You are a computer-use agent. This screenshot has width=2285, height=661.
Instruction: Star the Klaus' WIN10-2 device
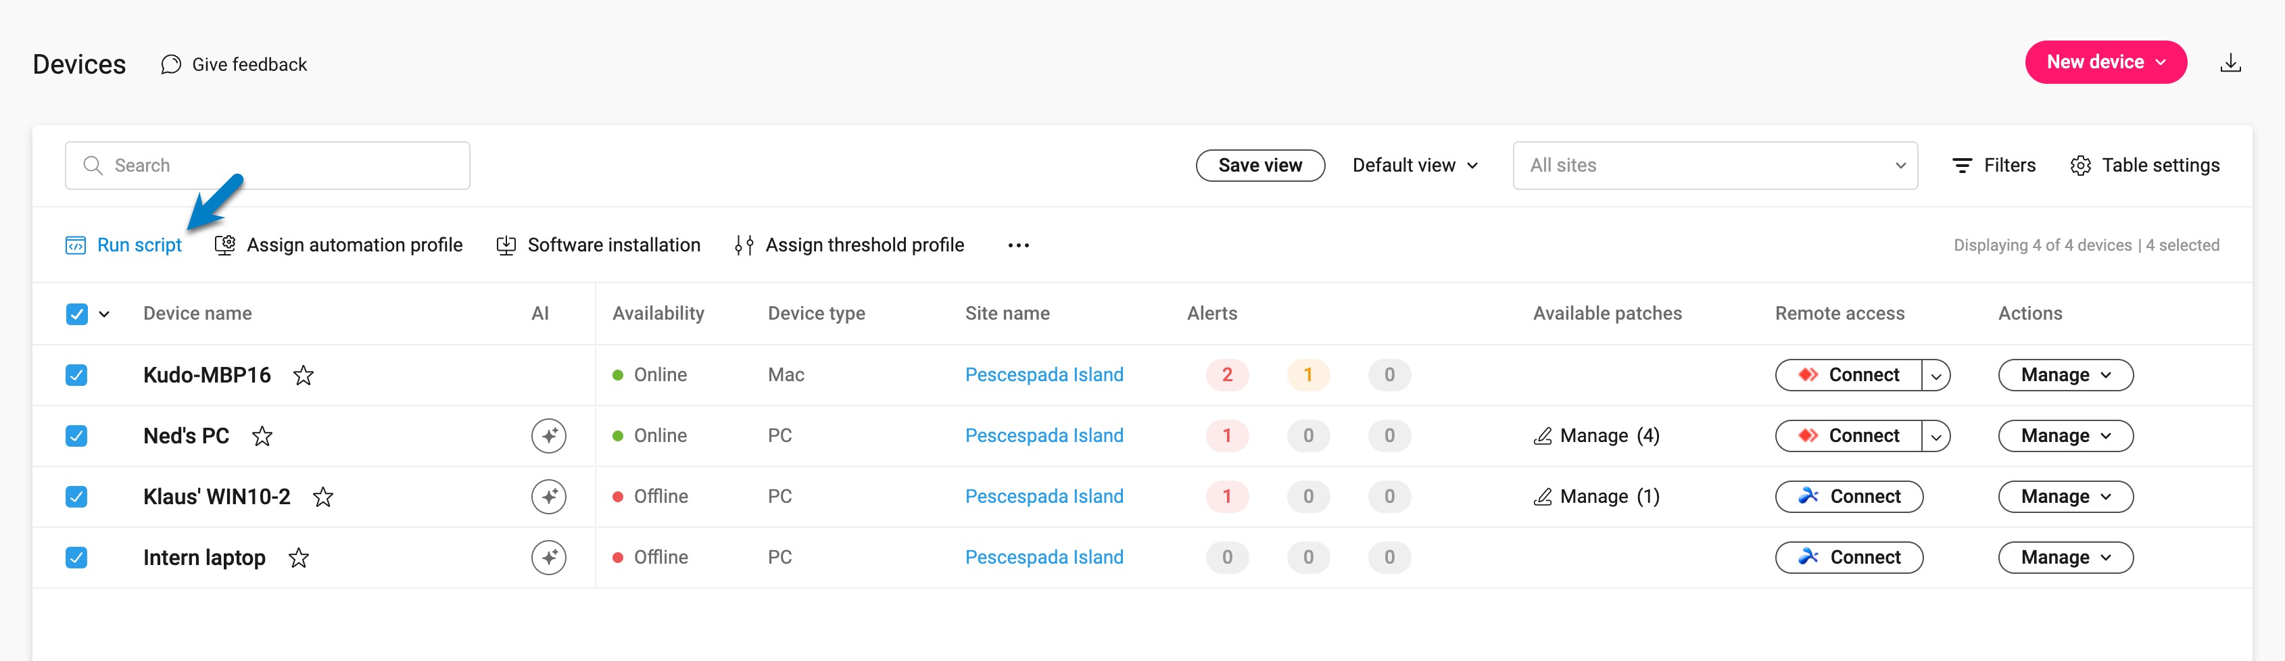323,497
